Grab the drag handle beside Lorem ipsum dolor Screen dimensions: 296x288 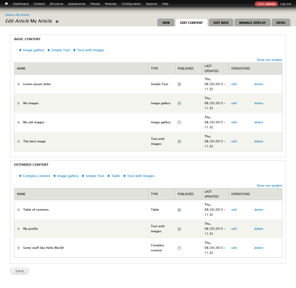click(x=18, y=84)
